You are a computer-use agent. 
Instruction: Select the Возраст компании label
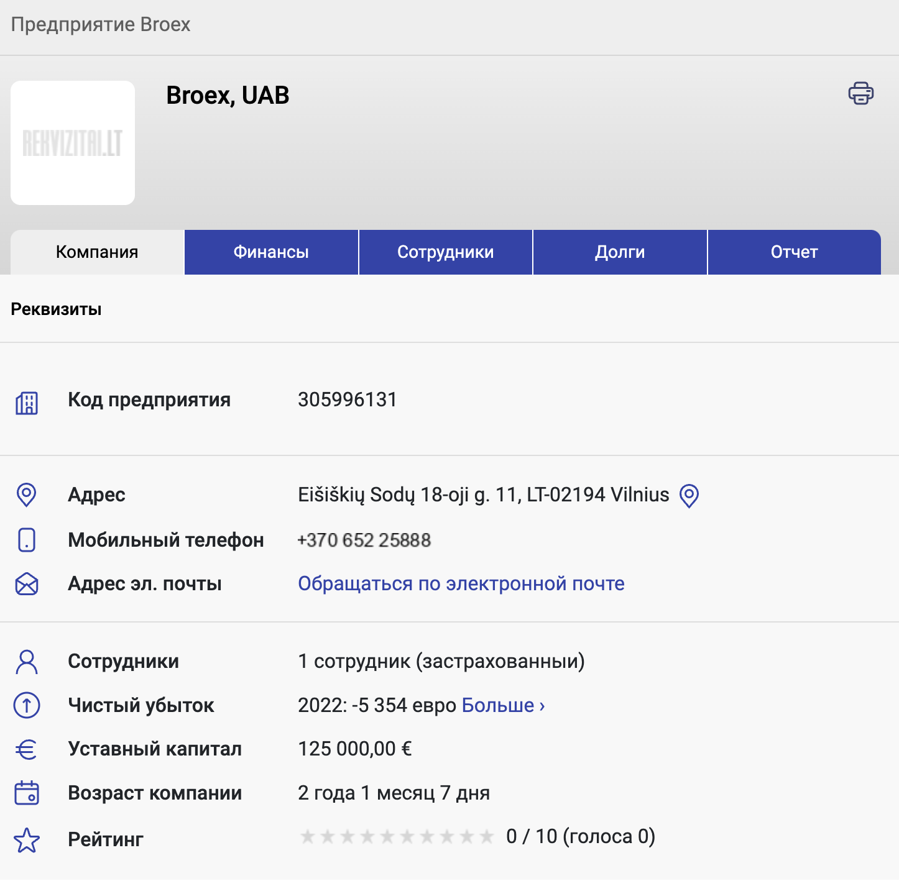tap(155, 793)
